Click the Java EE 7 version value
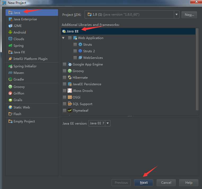The width and height of the screenshot is (202, 189). coord(97,123)
